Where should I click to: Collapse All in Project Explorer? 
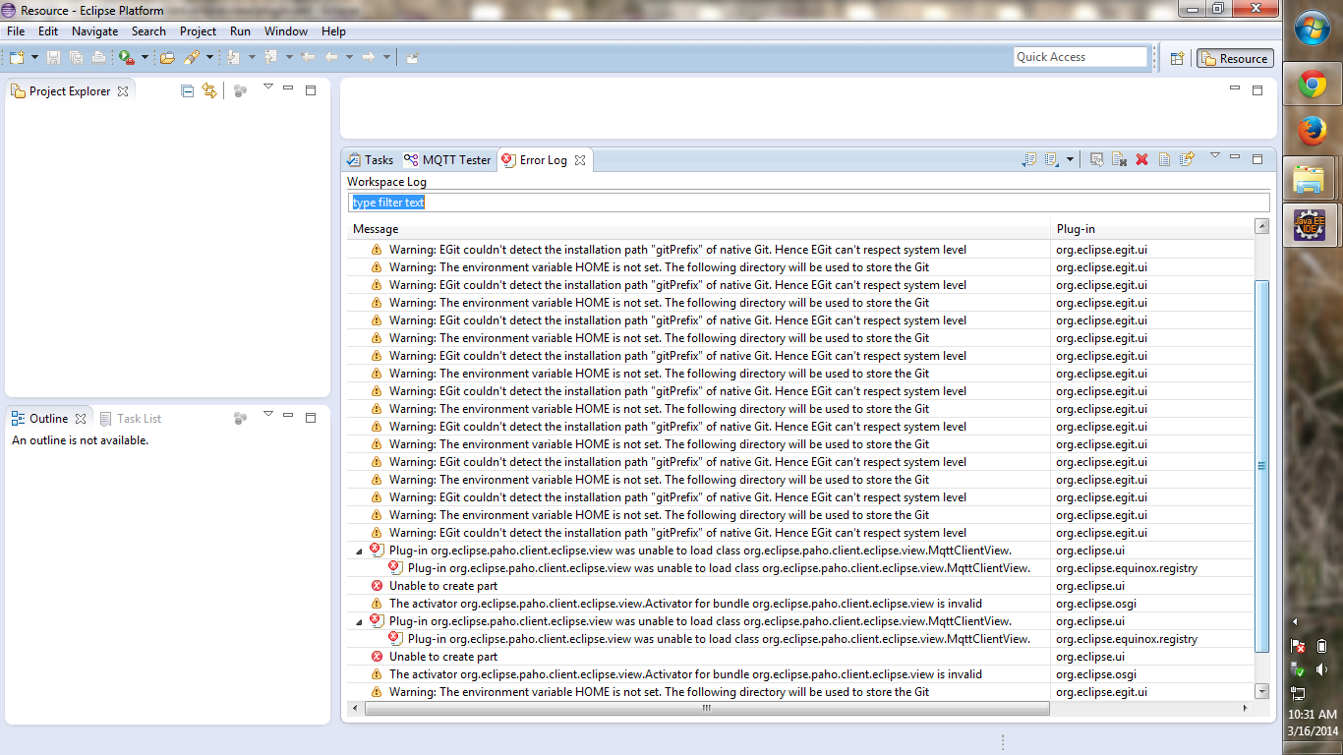click(187, 90)
